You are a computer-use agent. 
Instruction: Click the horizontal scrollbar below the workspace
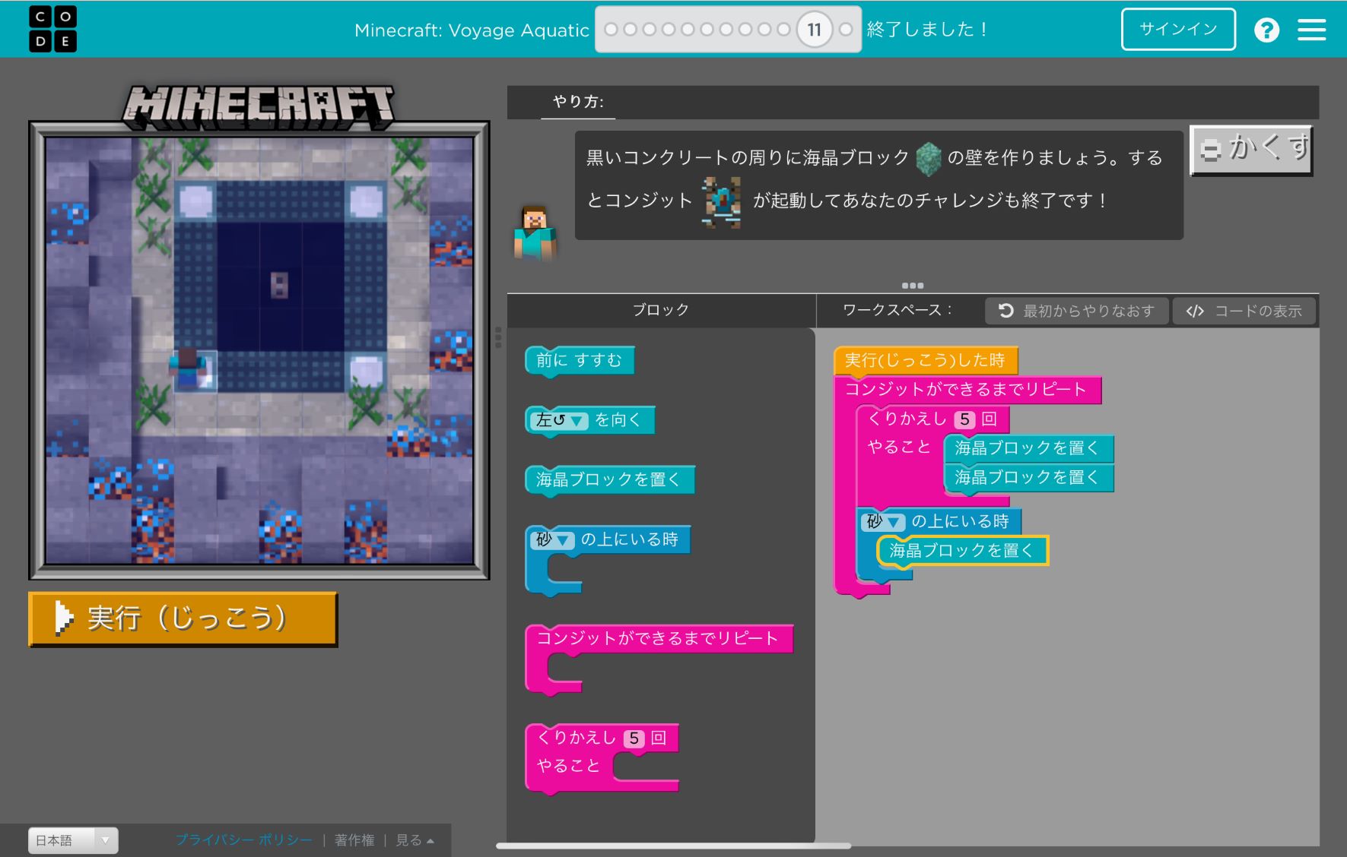click(673, 846)
